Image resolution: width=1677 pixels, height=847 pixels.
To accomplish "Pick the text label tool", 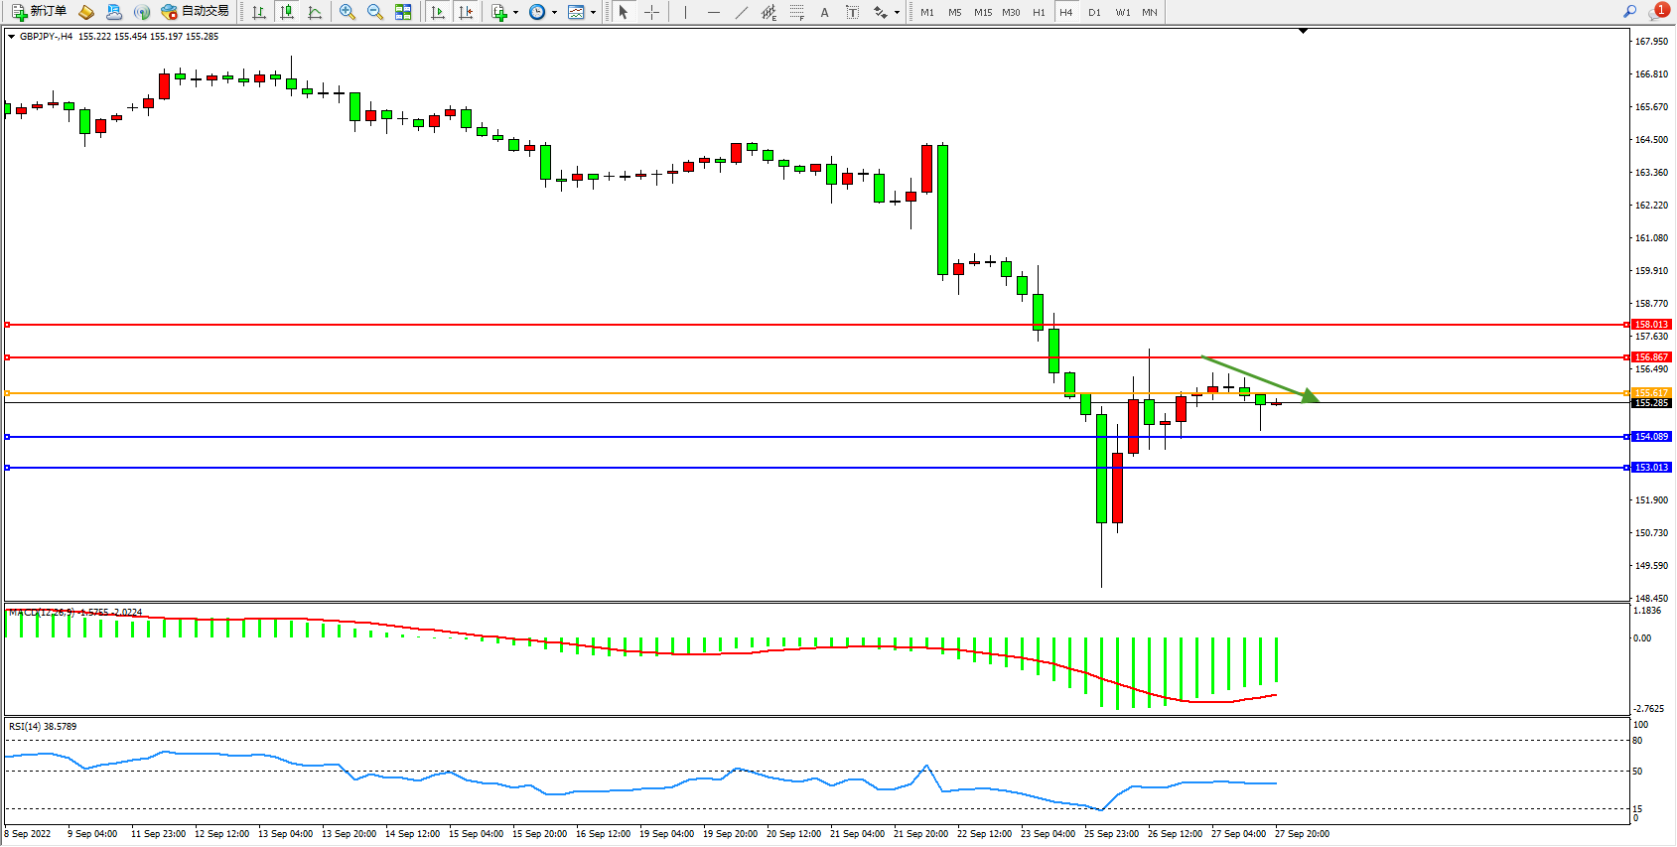I will tap(824, 12).
